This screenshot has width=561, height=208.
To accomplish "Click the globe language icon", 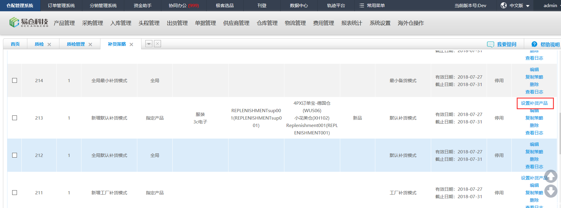I will [503, 6].
